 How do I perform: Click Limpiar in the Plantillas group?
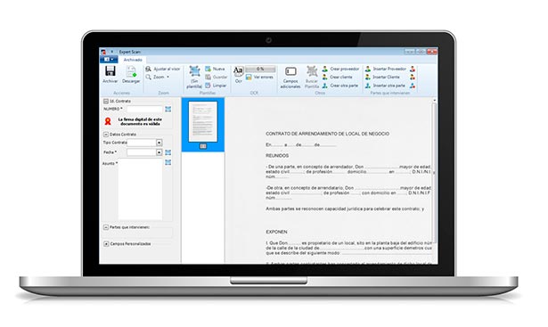click(216, 86)
